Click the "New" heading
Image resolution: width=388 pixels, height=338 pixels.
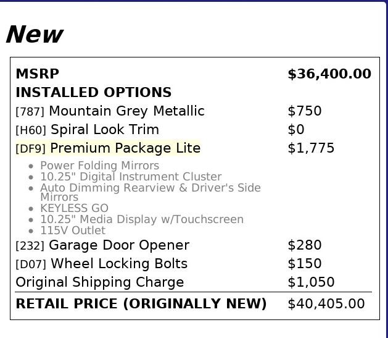click(x=35, y=35)
